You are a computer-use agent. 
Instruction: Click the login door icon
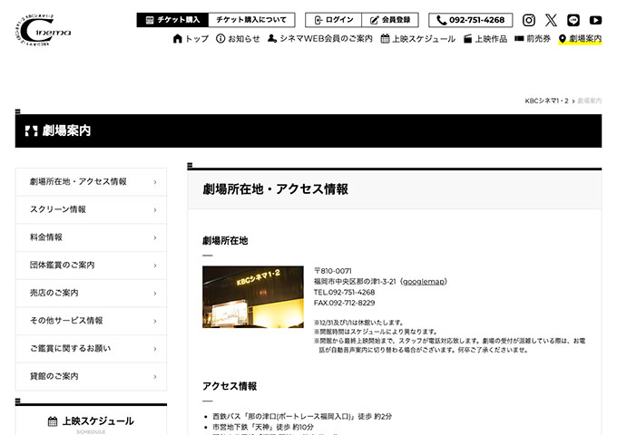(x=318, y=20)
